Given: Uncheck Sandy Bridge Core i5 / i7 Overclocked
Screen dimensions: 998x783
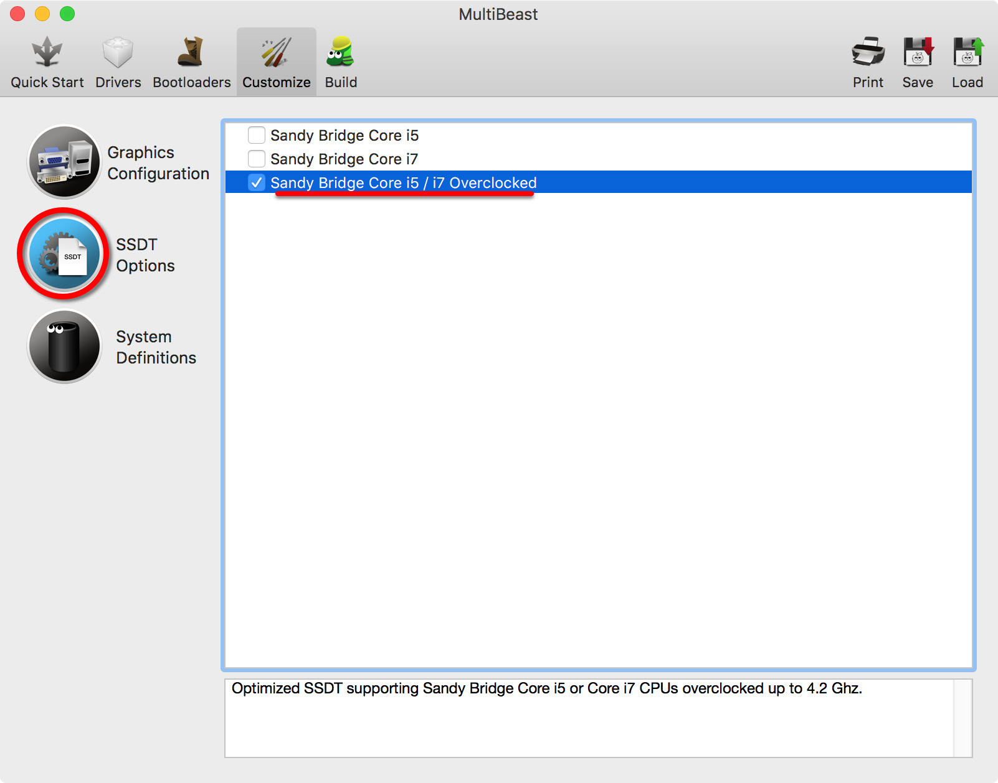Looking at the screenshot, I should coord(256,182).
